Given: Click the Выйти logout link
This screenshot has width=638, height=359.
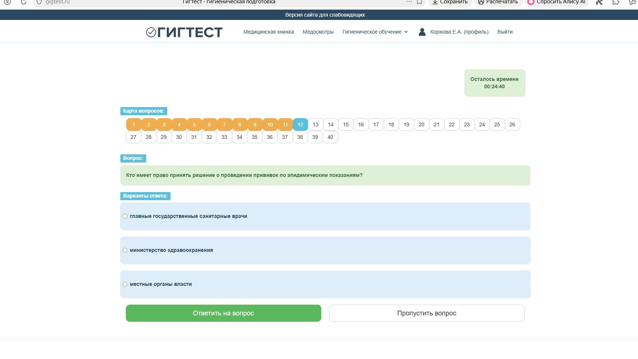Looking at the screenshot, I should pos(505,32).
